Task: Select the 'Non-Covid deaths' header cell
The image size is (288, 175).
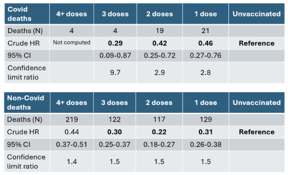Action: [27, 102]
